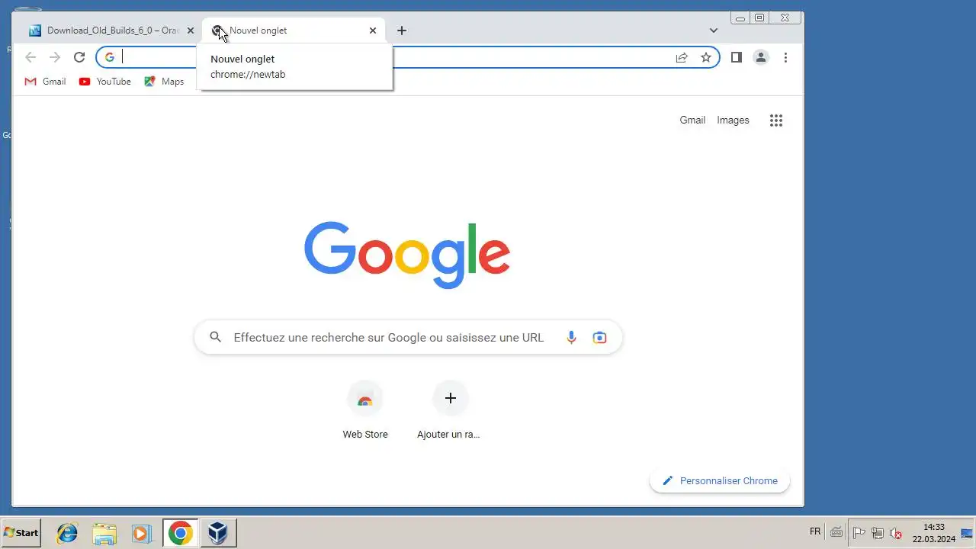
Task: Close the Download_Old_Builds_6_0 tab
Action: (191, 30)
